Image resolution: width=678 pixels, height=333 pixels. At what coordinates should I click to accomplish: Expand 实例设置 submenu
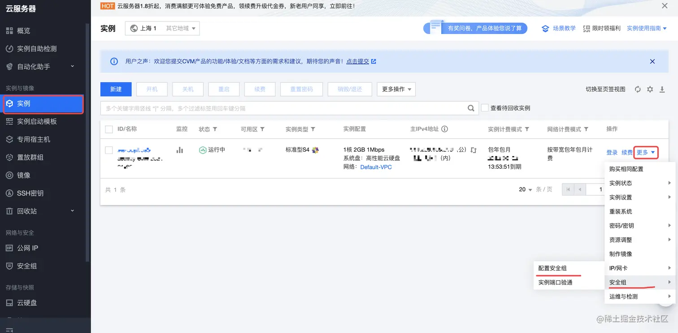640,197
